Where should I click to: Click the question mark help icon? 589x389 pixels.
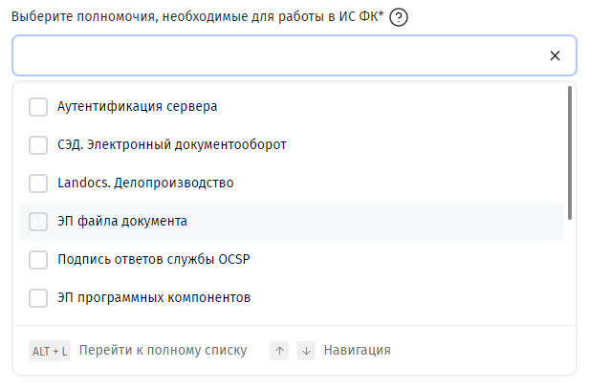click(399, 17)
